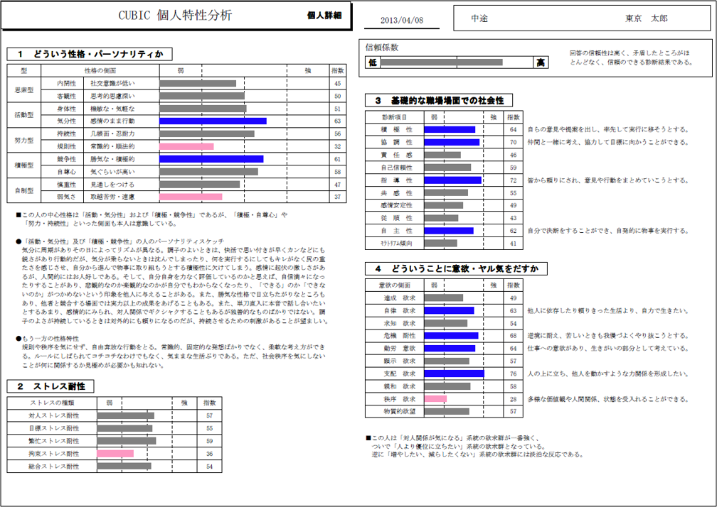Select the CUBIC 個人特性分析 report title
The height and width of the screenshot is (507, 717).
point(174,15)
